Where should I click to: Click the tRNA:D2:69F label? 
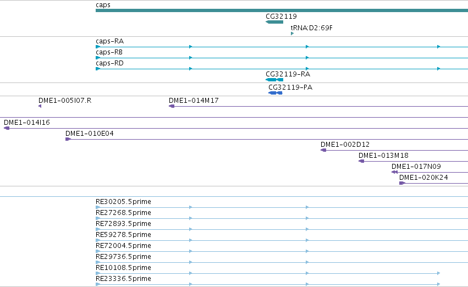312,27
